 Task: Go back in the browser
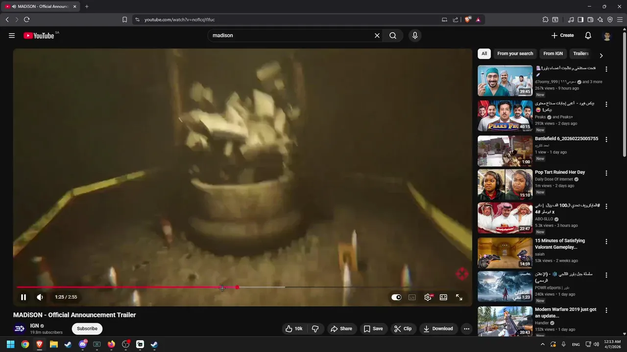(x=7, y=20)
